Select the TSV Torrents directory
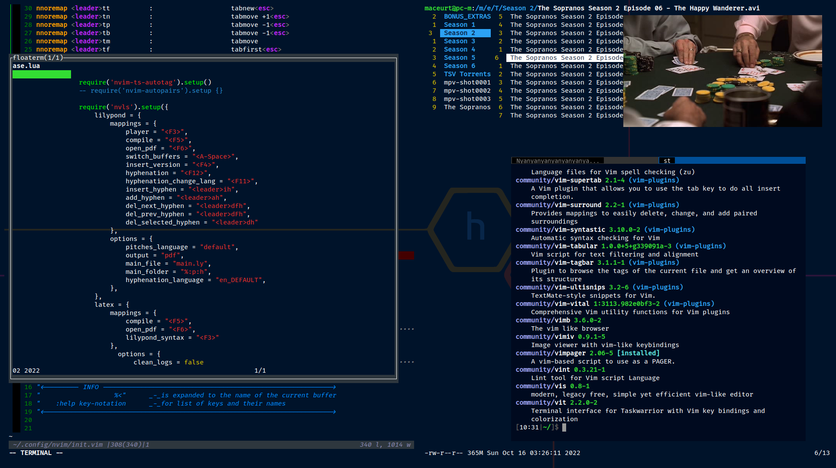836x468 pixels. [x=467, y=74]
